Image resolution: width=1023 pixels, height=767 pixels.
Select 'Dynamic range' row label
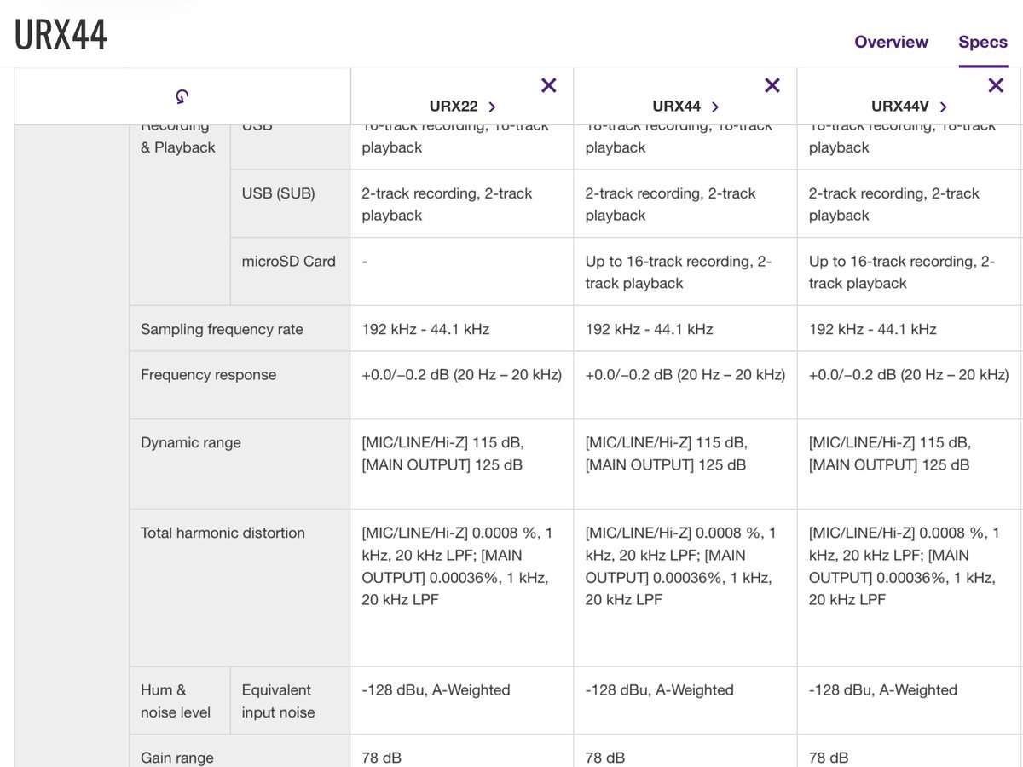pyautogui.click(x=191, y=443)
